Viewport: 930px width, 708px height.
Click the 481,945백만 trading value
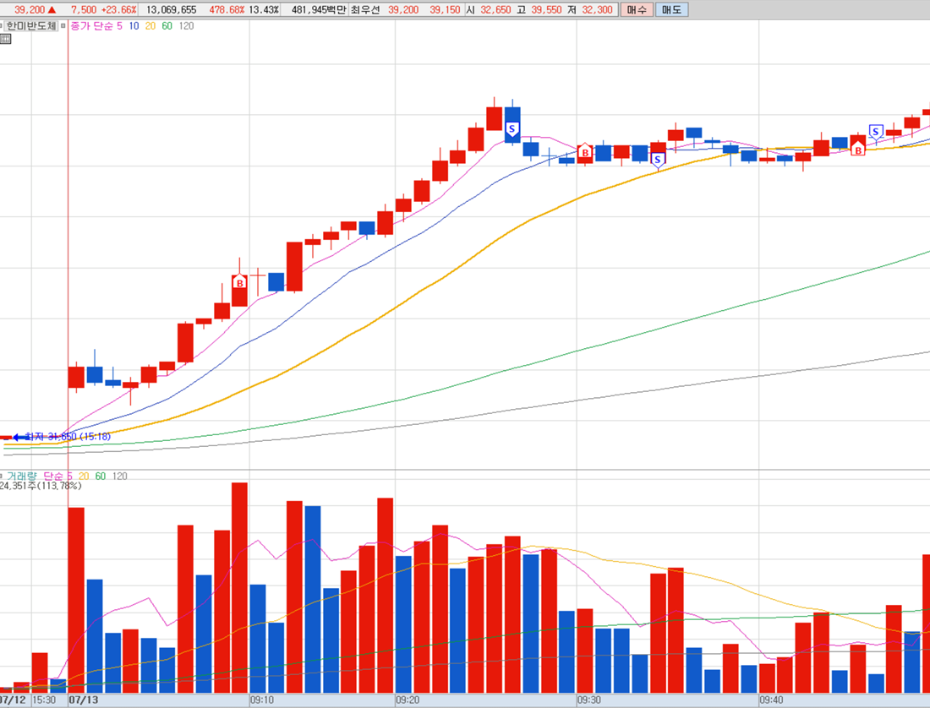(x=319, y=9)
